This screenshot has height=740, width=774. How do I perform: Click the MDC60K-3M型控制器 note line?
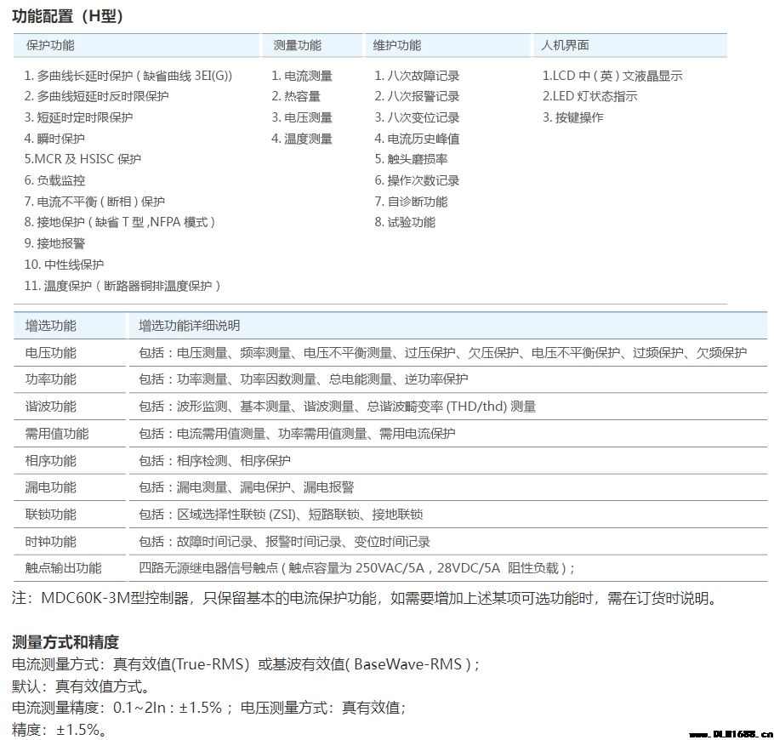364,598
